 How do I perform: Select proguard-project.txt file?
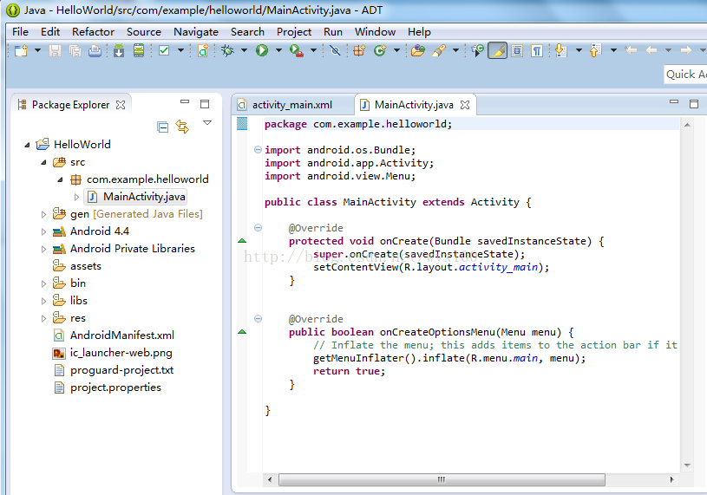[113, 370]
